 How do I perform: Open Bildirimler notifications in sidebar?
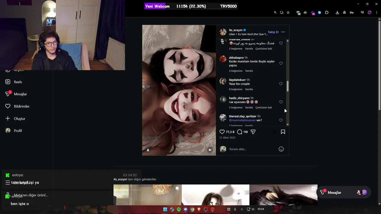18,106
